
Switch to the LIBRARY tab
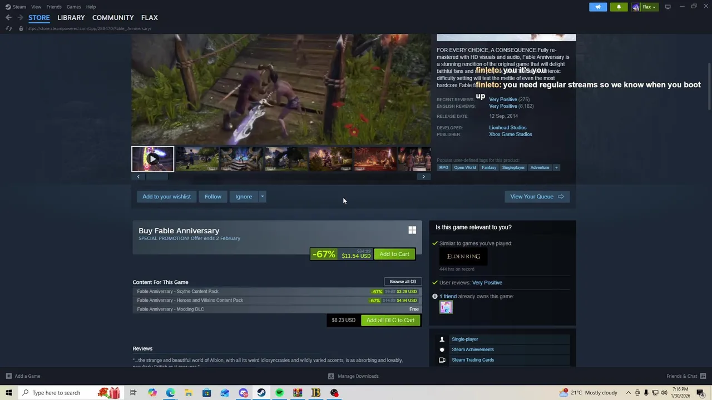coord(71,18)
